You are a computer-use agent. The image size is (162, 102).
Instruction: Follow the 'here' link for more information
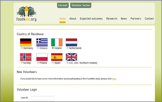(x=114, y=79)
